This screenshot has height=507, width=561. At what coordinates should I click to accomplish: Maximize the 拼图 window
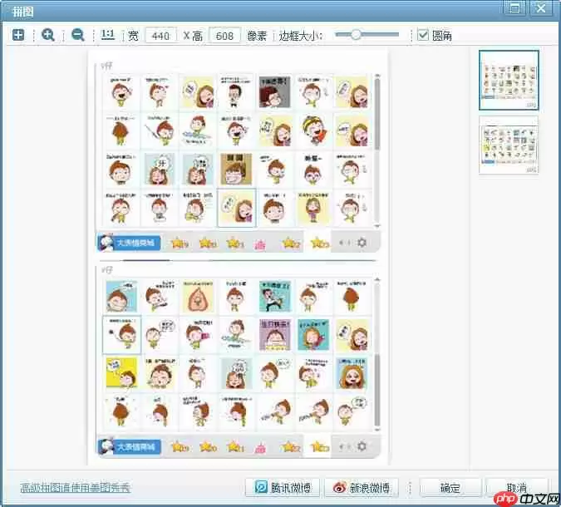point(514,7)
